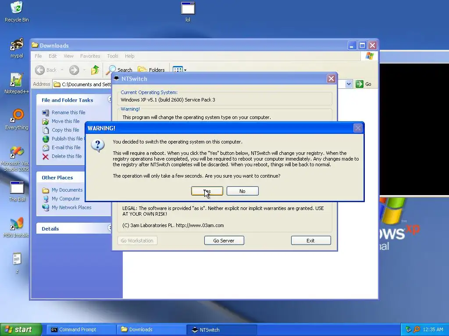449x336 pixels.
Task: Open the Start menu
Action: click(x=21, y=330)
